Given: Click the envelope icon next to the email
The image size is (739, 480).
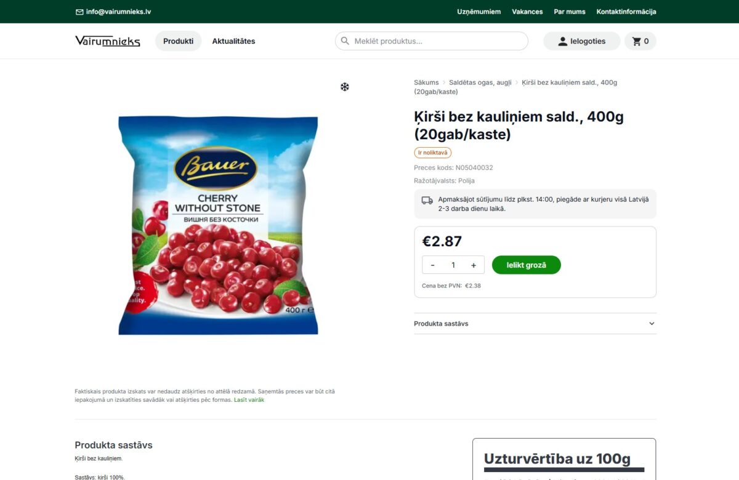Looking at the screenshot, I should pyautogui.click(x=79, y=11).
